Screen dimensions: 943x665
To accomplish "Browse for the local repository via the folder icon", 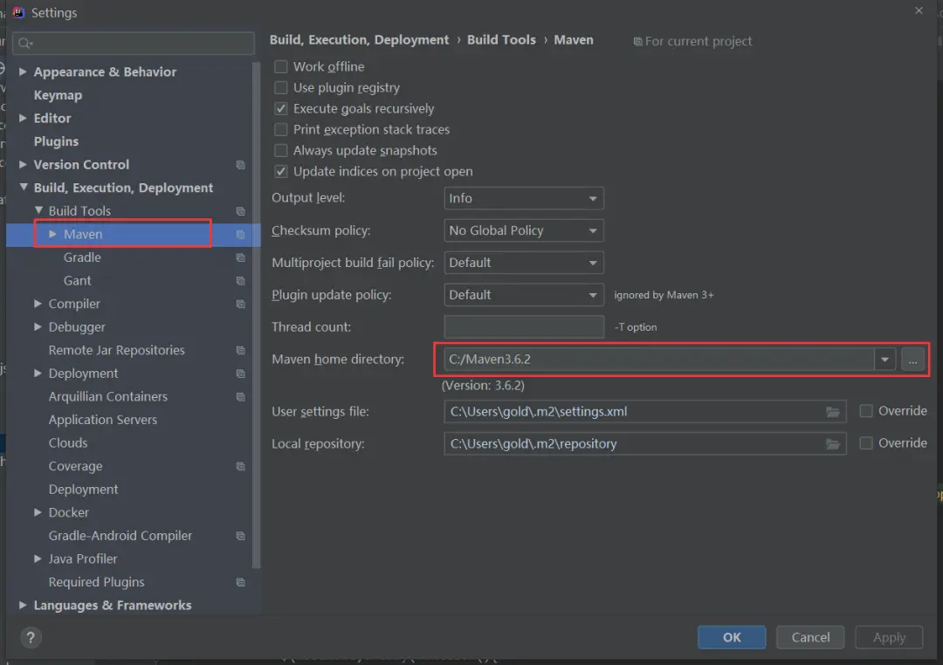I will 833,443.
